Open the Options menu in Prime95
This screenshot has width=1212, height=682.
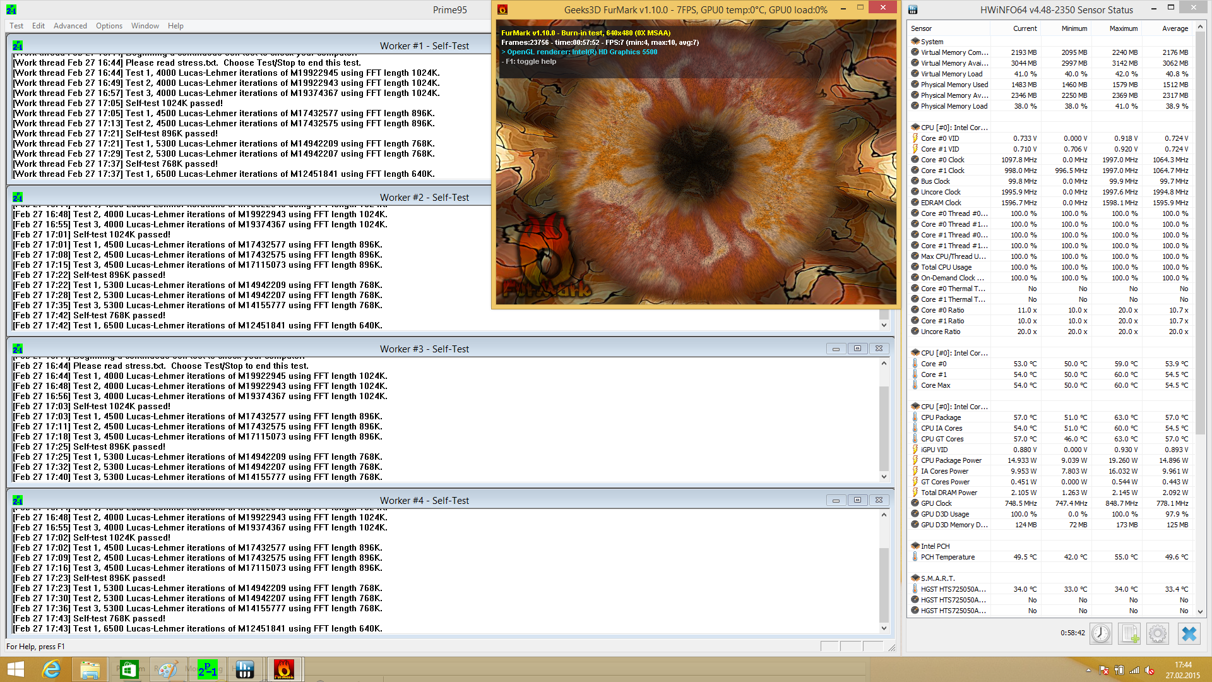[x=109, y=26]
